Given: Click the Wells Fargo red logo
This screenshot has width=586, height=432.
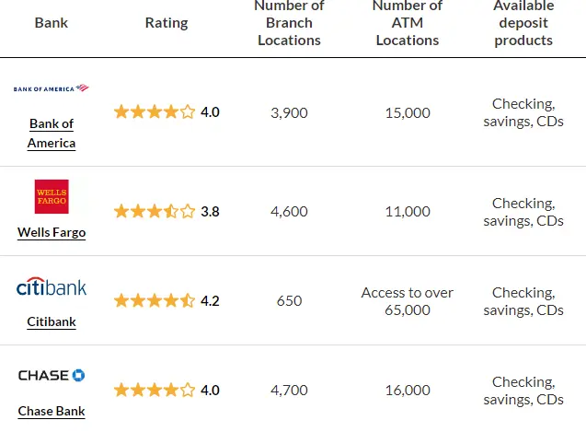Looking at the screenshot, I should (52, 196).
